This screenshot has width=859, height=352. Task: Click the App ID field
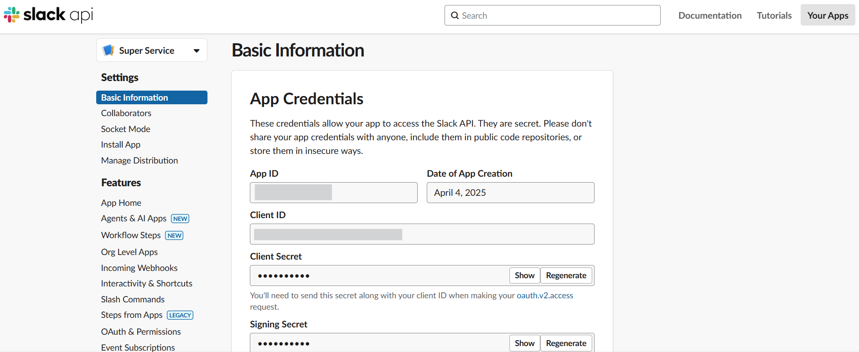coord(334,193)
